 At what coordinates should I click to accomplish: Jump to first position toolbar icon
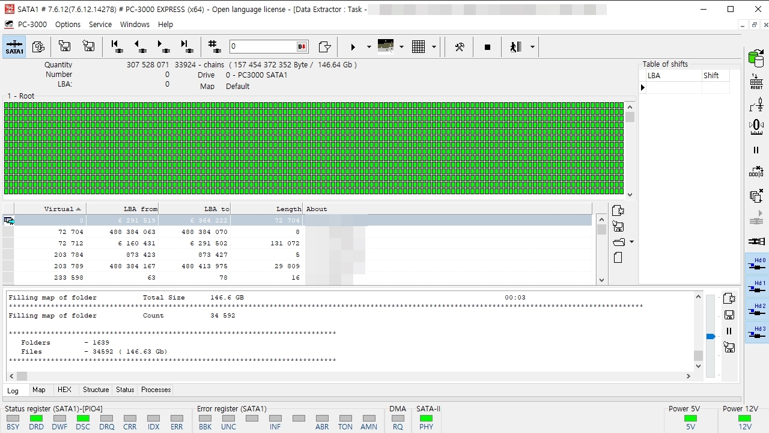117,47
